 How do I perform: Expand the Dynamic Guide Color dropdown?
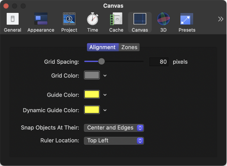105,110
